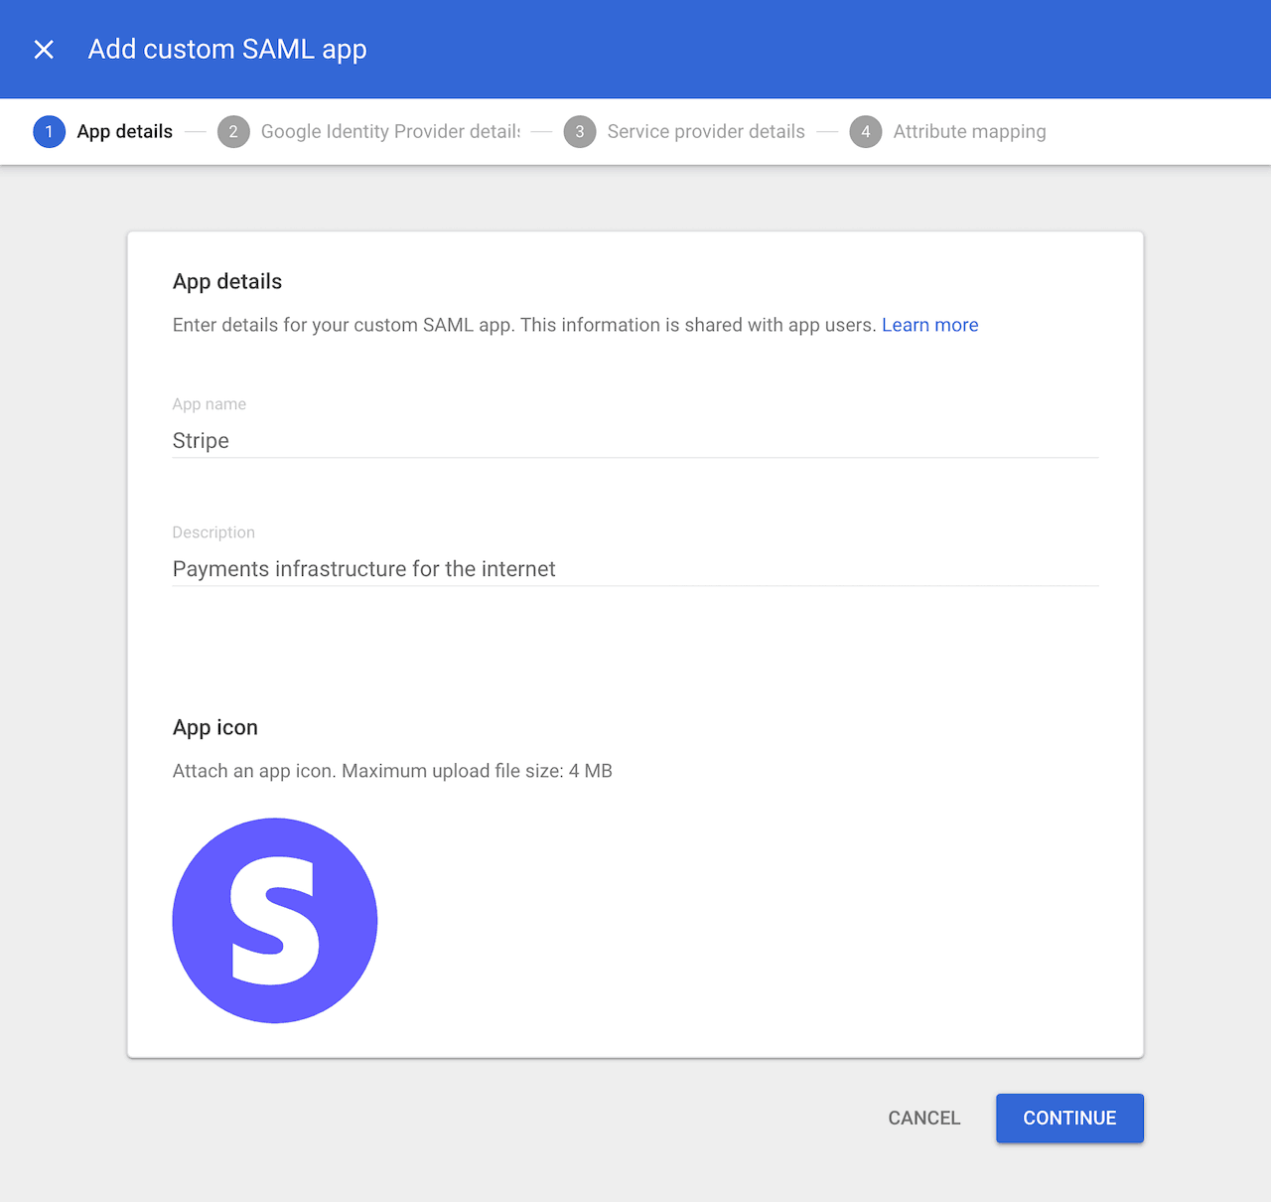Click step 4 circle icon

(866, 131)
